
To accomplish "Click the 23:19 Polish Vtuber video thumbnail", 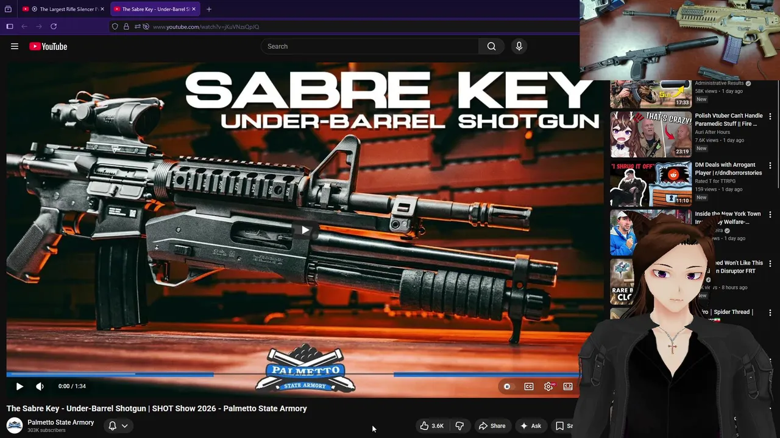I will 651,134.
